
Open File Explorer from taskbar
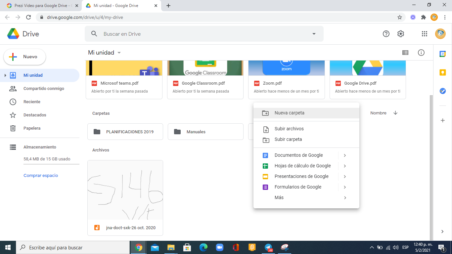[171, 247]
